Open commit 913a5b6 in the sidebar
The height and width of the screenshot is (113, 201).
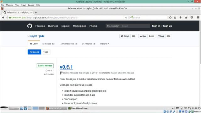(49, 74)
